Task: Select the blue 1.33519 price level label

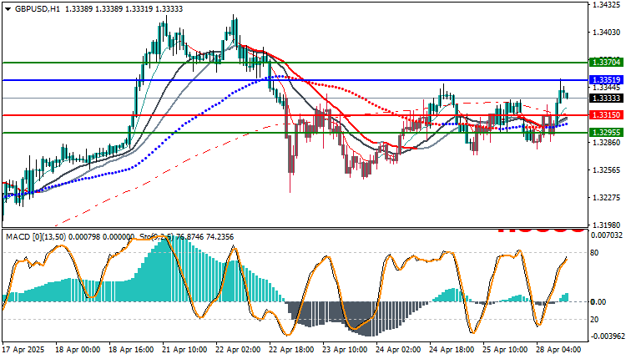Action: [x=606, y=80]
